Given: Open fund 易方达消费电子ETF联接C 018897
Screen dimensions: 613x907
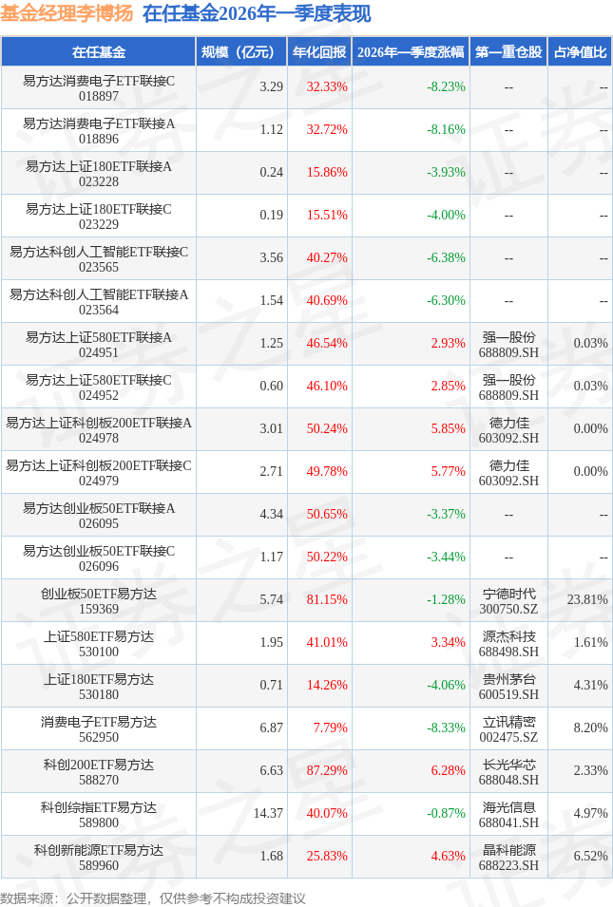Looking at the screenshot, I should 99,87.
